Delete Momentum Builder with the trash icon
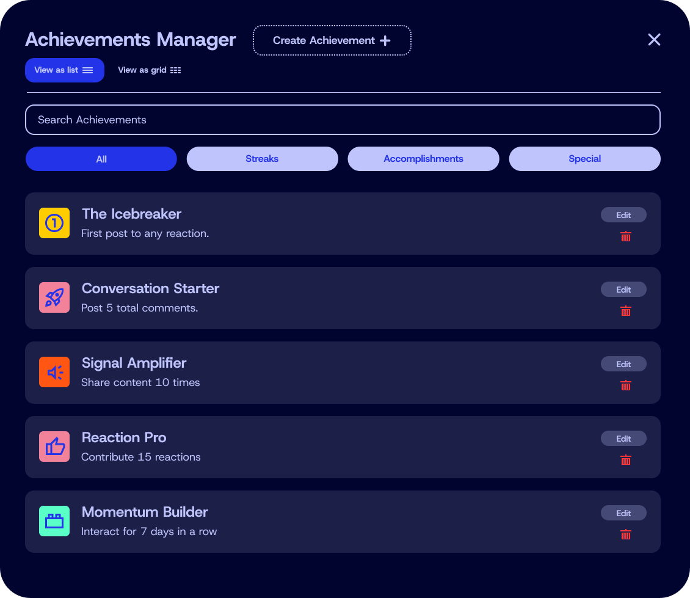Image resolution: width=690 pixels, height=598 pixels. click(x=625, y=534)
